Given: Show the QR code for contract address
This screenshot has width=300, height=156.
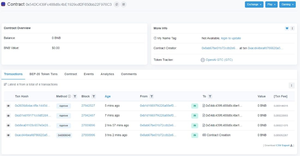Looking at the screenshot, I should click(124, 4).
